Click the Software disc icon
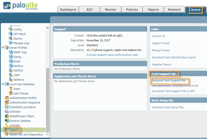The height and width of the screenshot is (139, 207). 7,111
